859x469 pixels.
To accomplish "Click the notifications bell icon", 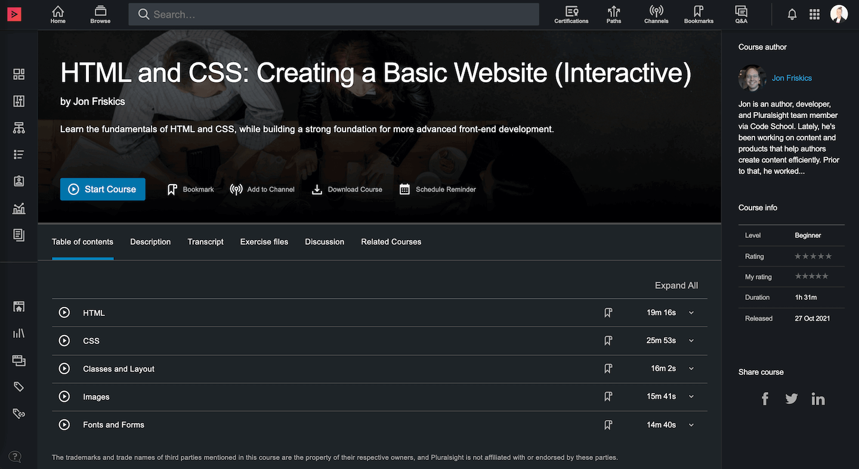I will (x=792, y=14).
